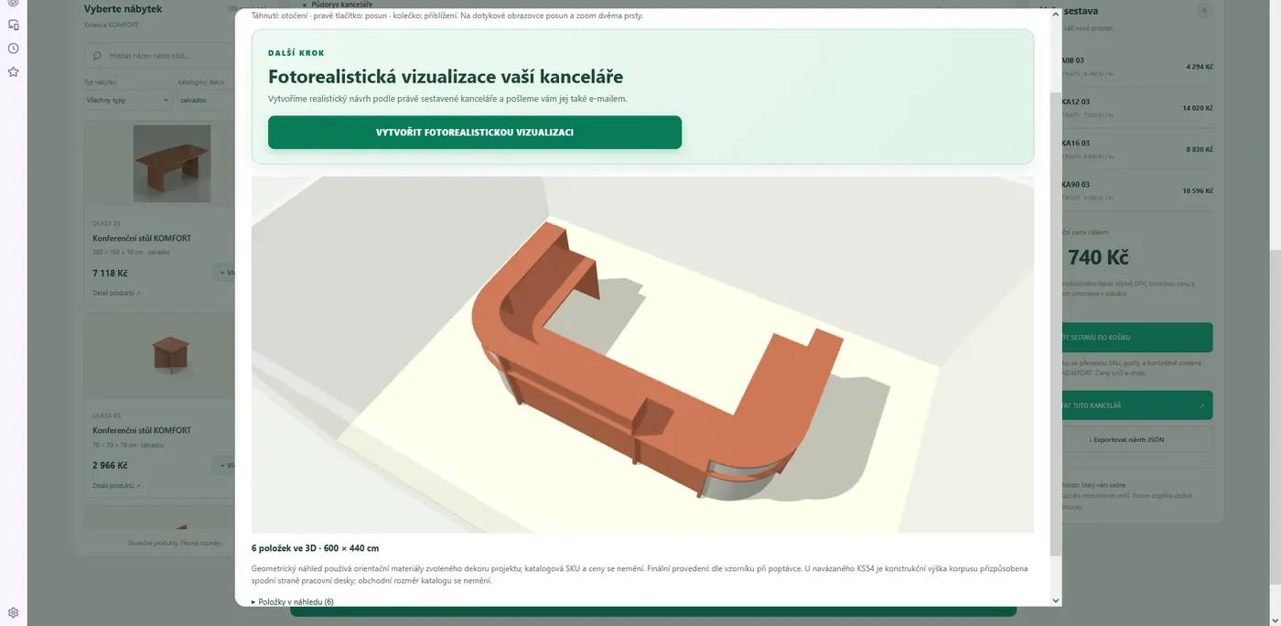Screen dimensions: 1281x626
Task: Add the 2 966 Kč conference table
Action: click(224, 465)
